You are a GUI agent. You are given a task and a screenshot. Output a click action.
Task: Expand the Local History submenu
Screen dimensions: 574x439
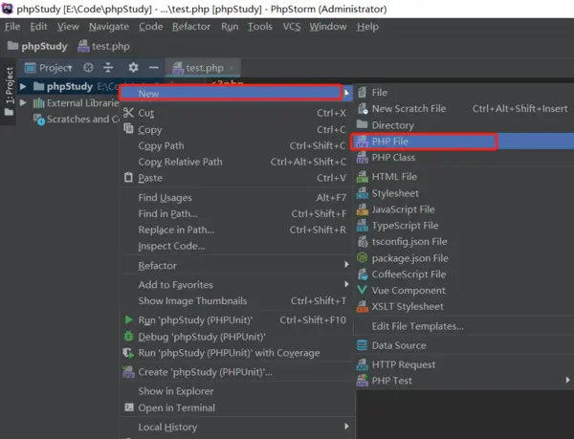pyautogui.click(x=235, y=427)
